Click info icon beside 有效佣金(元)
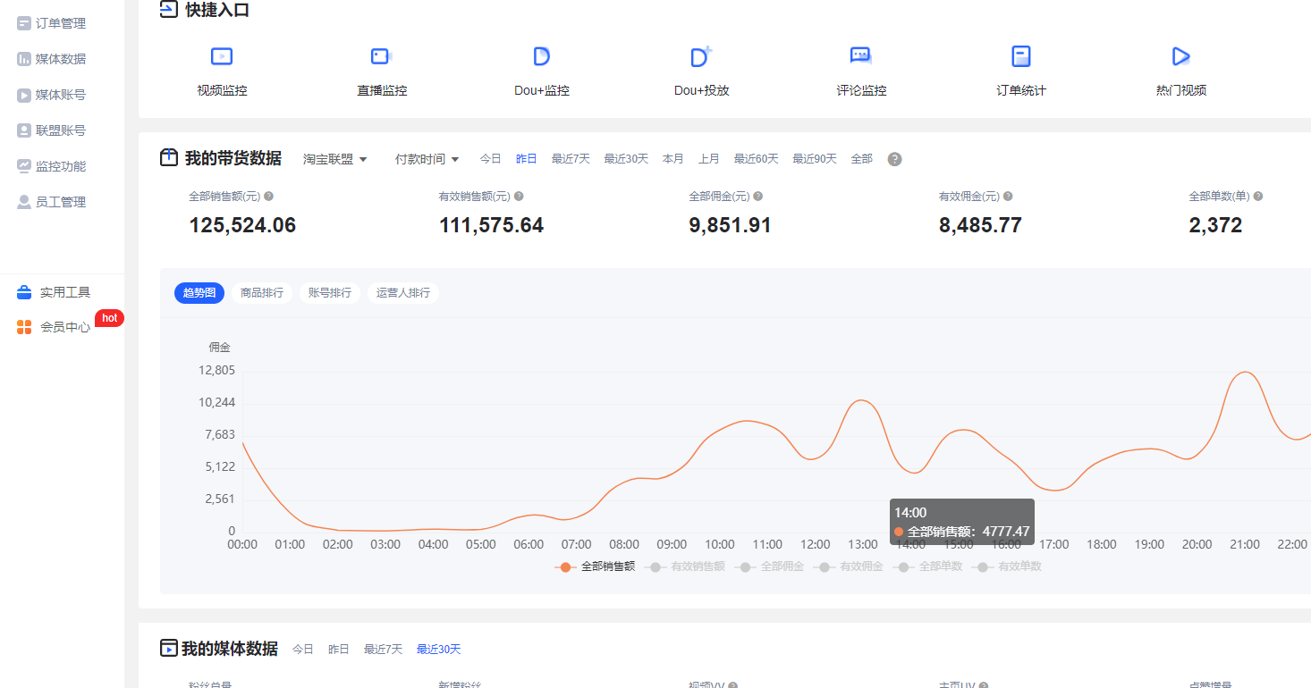Image resolution: width=1311 pixels, height=688 pixels. 1008,197
